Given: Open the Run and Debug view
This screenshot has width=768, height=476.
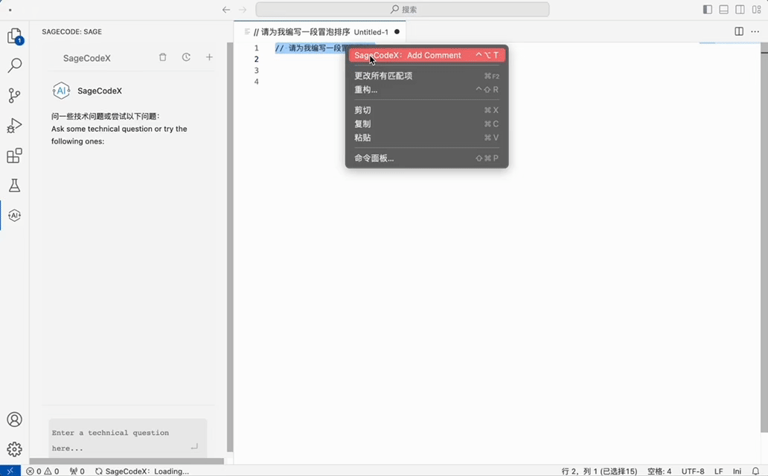Looking at the screenshot, I should (15, 126).
